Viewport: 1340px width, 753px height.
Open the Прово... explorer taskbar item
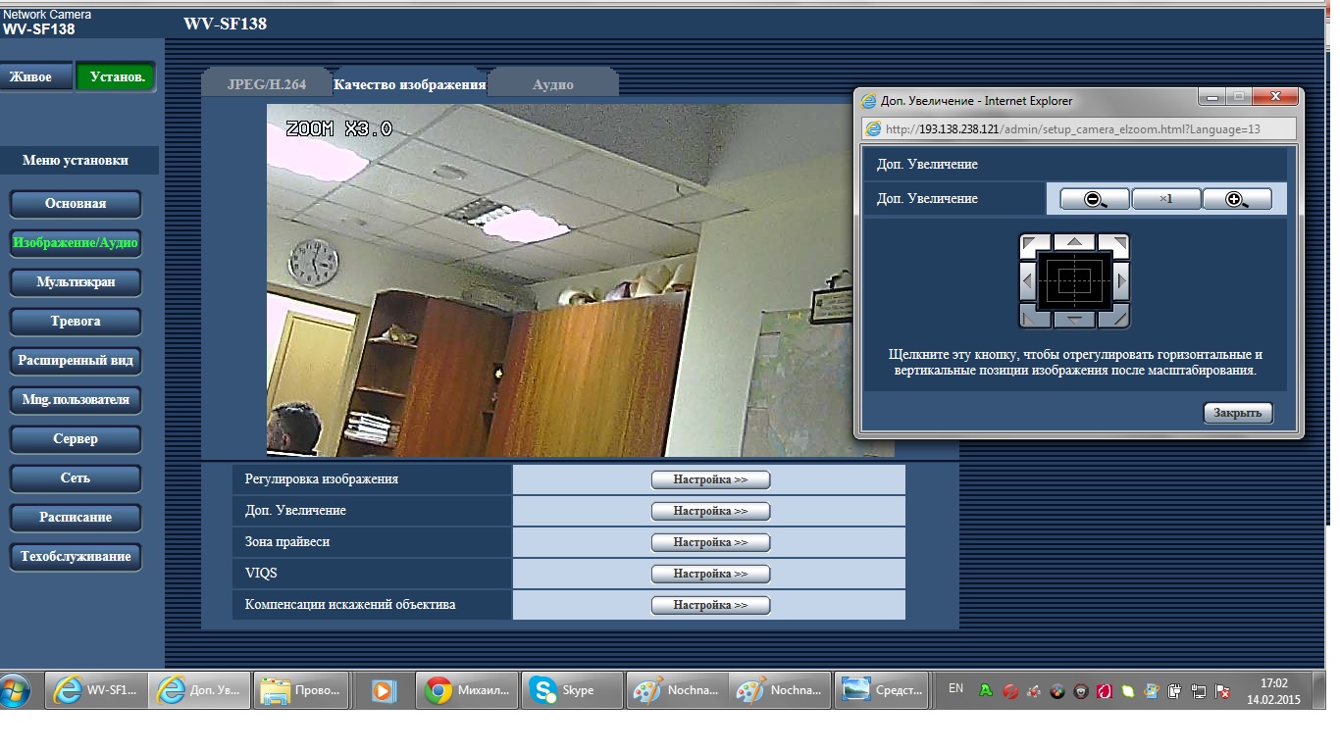pos(302,690)
